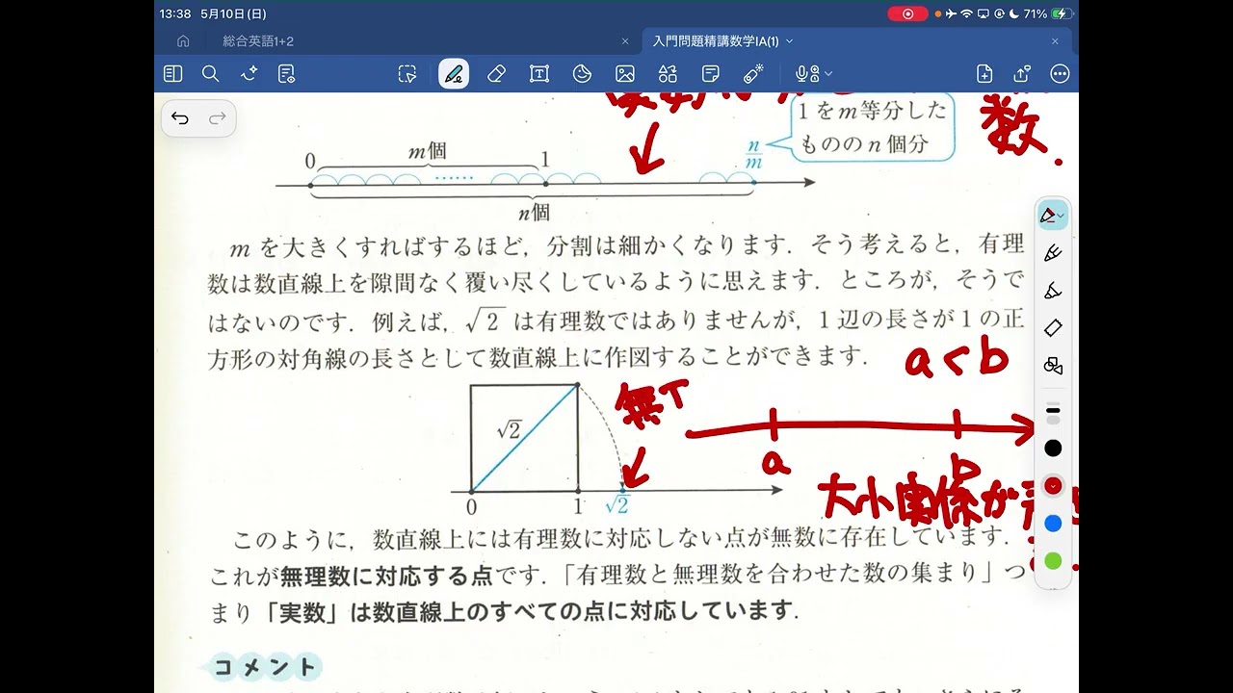The image size is (1233, 693).
Task: Open search with the magnifier icon
Action: [211, 73]
